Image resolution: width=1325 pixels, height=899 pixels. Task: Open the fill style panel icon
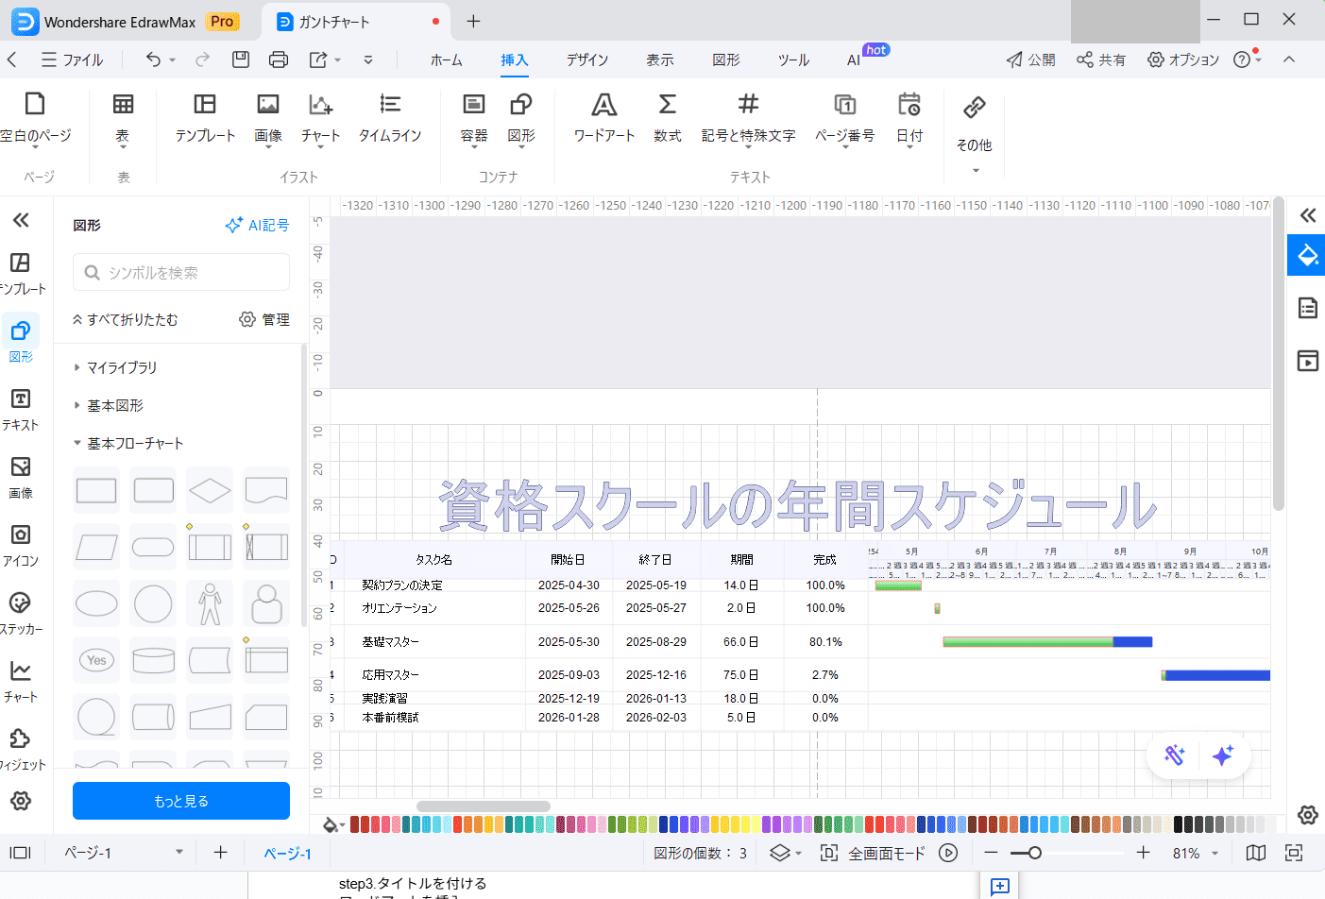point(1307,255)
